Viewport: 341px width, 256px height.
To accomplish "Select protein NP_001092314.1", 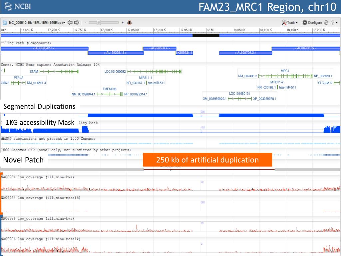I will [x=136, y=94].
